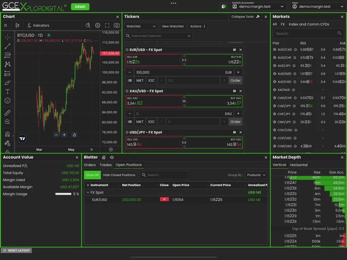Zoom in chart with plus button
Image resolution: width=347 pixels, height=260 pixels.
pyautogui.click(x=64, y=135)
